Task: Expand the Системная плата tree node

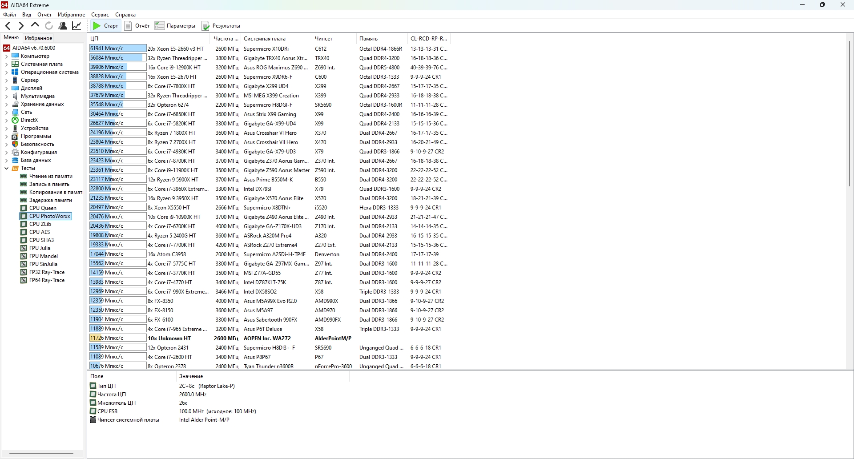Action: tap(6, 64)
